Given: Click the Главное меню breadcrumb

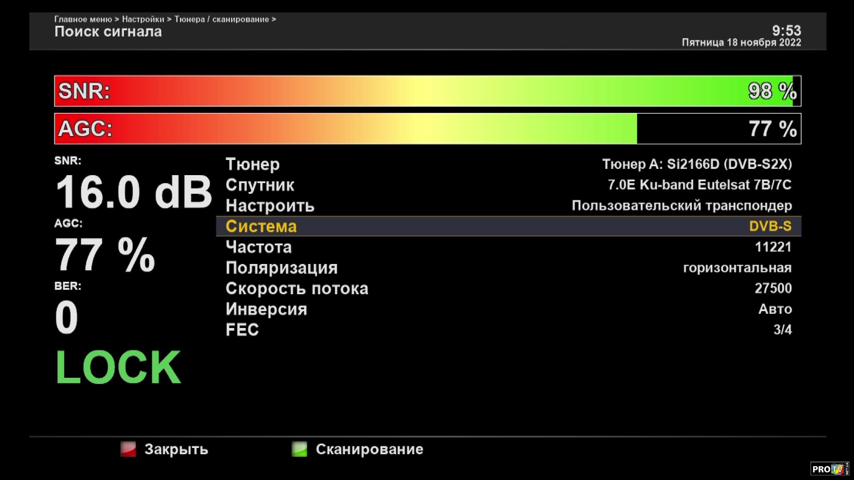Looking at the screenshot, I should pos(83,19).
